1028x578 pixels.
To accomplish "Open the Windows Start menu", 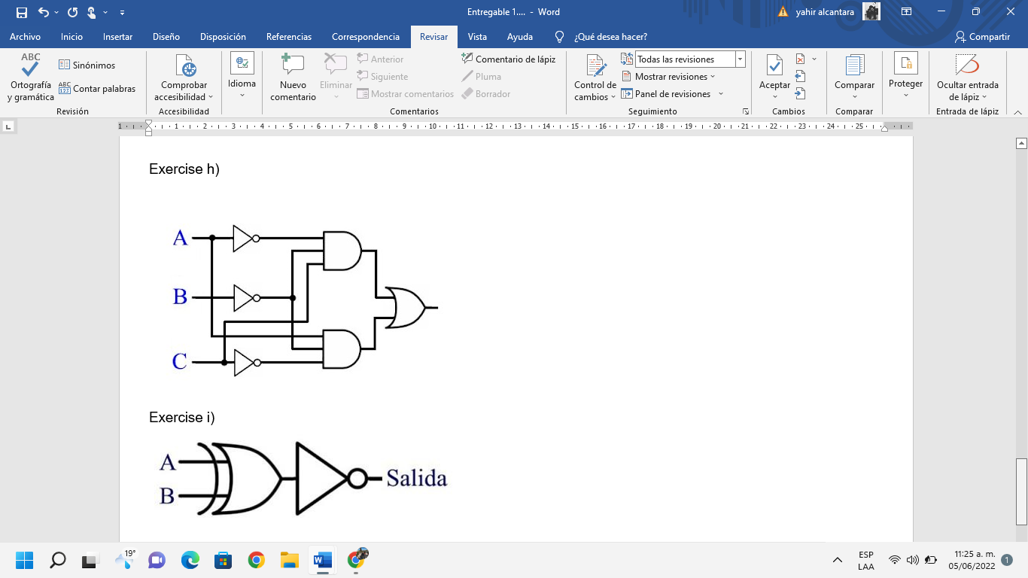I will pos(25,560).
